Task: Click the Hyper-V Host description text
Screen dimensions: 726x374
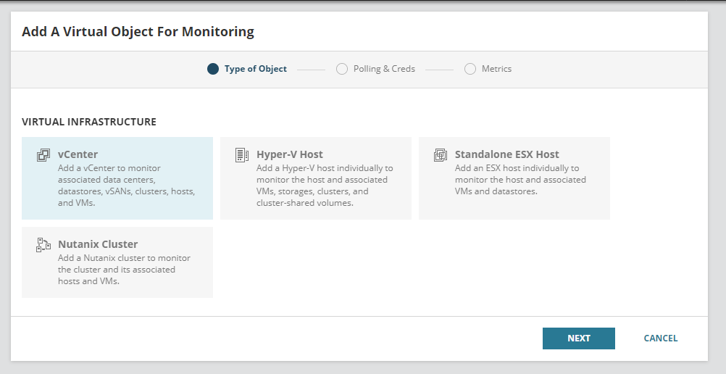Action: [x=324, y=186]
